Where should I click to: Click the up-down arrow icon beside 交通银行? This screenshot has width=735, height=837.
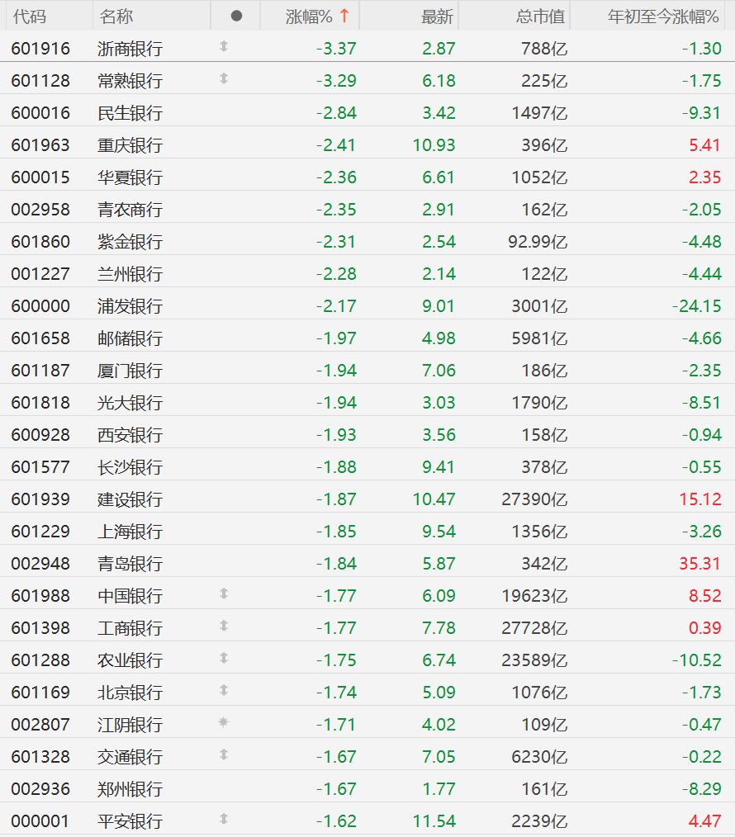(x=224, y=754)
